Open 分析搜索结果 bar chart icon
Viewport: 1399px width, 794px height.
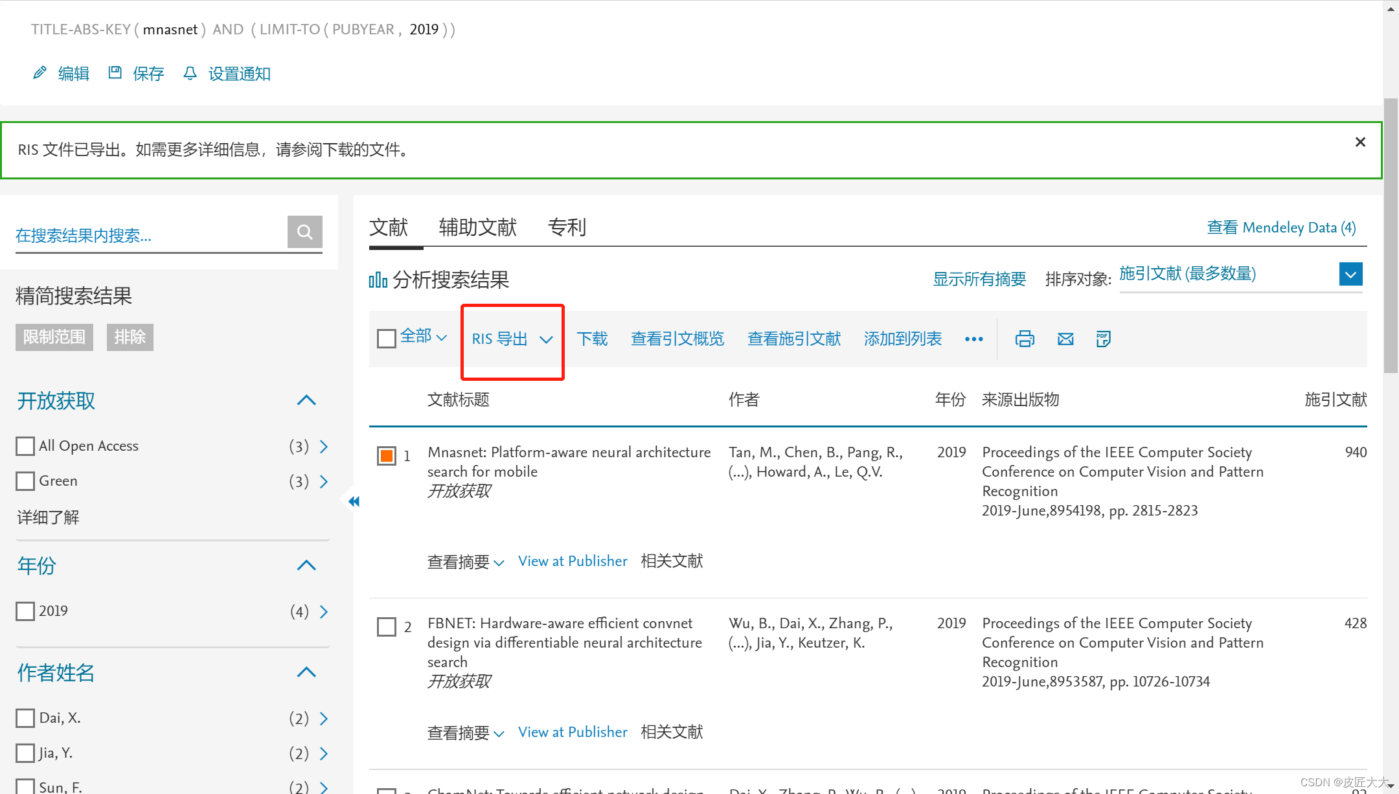pyautogui.click(x=378, y=279)
